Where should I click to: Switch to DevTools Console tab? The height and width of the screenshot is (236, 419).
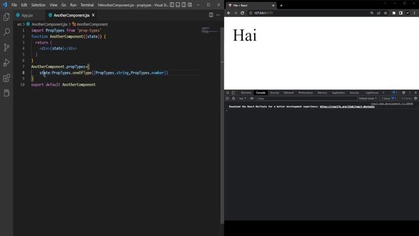click(261, 92)
